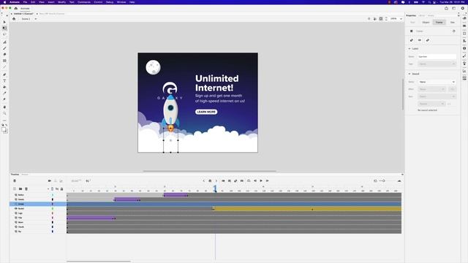
Task: Toggle show all layers as outlines icon
Action: tap(52, 188)
